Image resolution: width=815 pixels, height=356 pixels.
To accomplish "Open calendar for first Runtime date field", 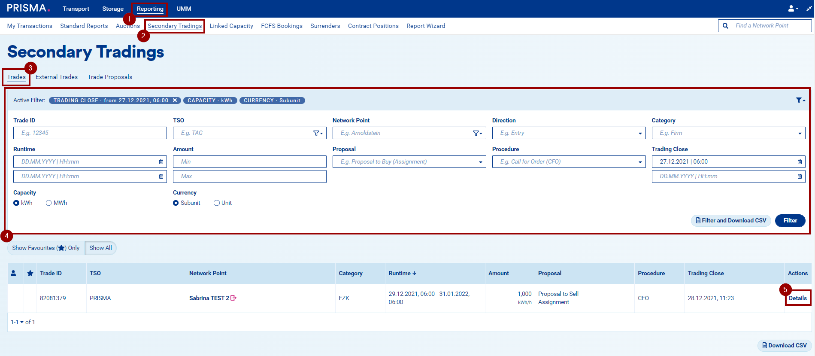I will (161, 162).
